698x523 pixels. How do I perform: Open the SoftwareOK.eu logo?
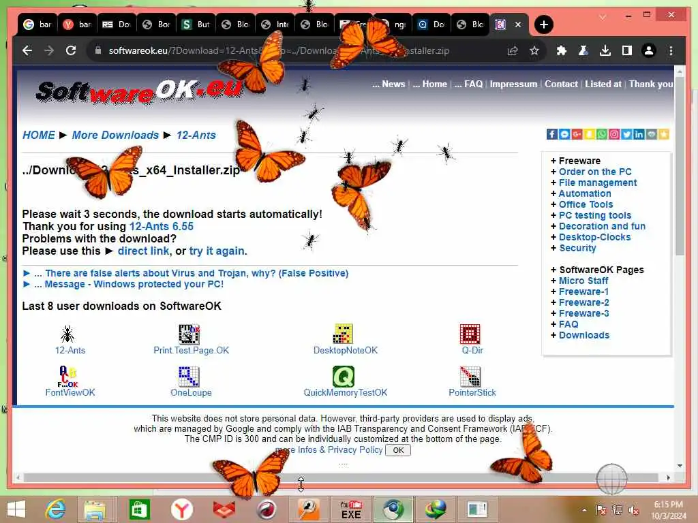click(x=140, y=92)
